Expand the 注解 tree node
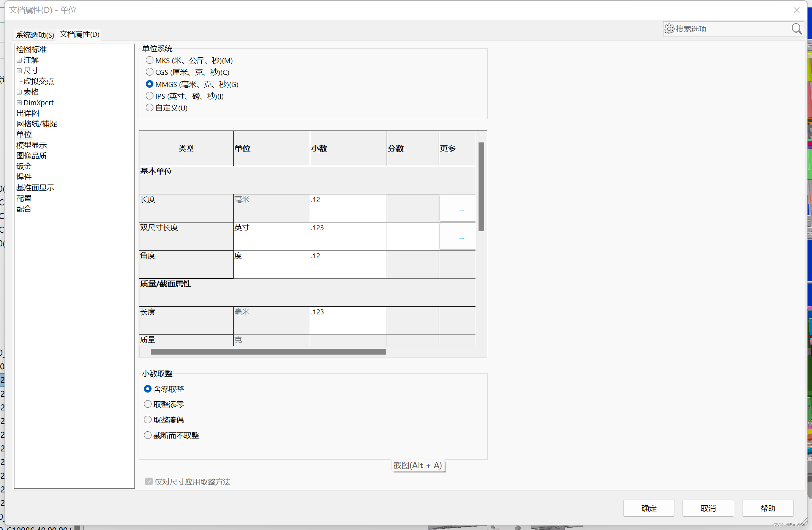The image size is (812, 530). 19,60
